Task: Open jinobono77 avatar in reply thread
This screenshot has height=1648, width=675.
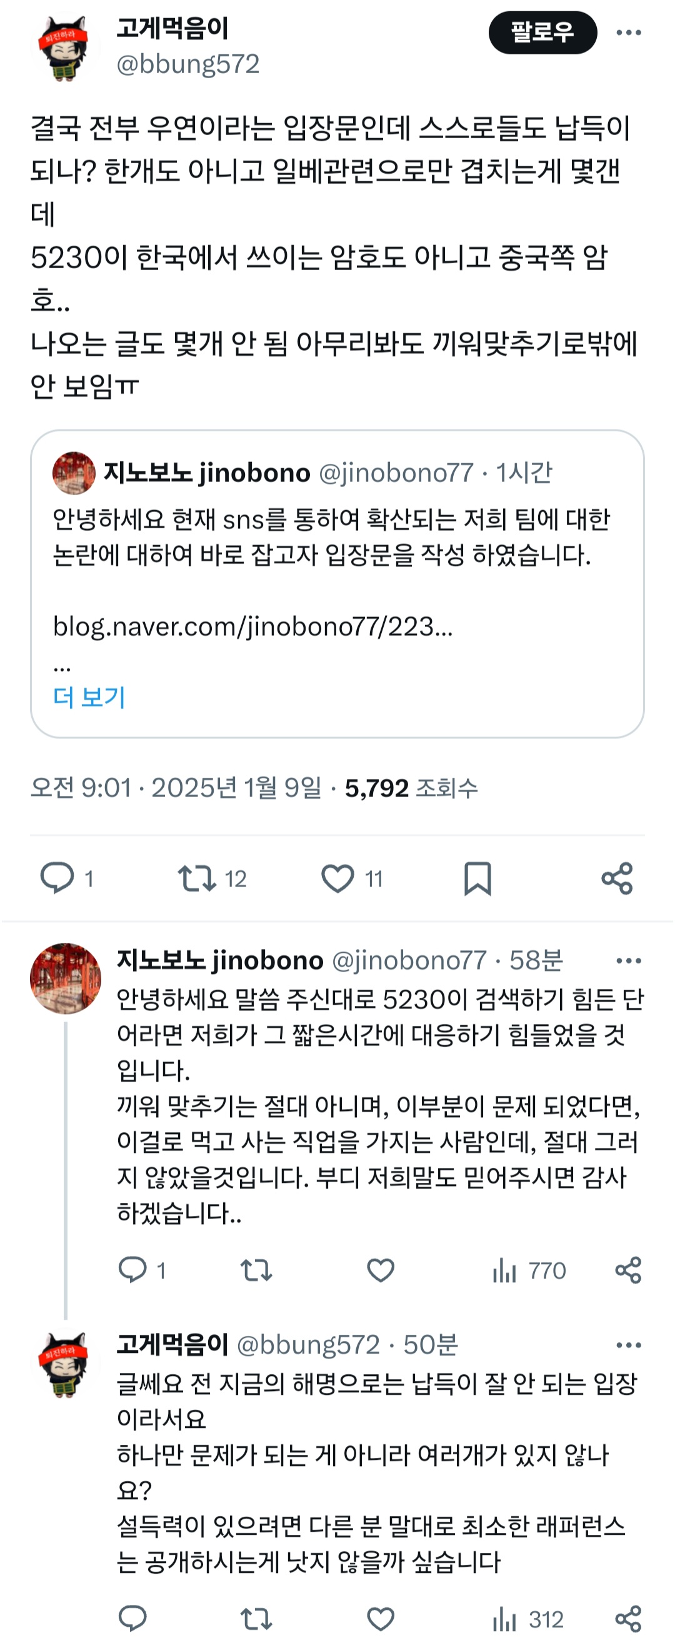Action: pos(65,978)
